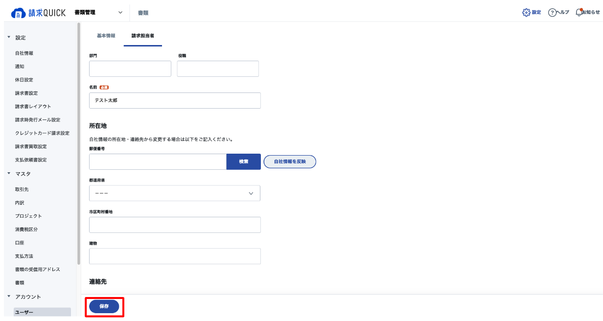Focus the 名前 field containing テスト太郎
This screenshot has width=603, height=321.
tap(175, 100)
